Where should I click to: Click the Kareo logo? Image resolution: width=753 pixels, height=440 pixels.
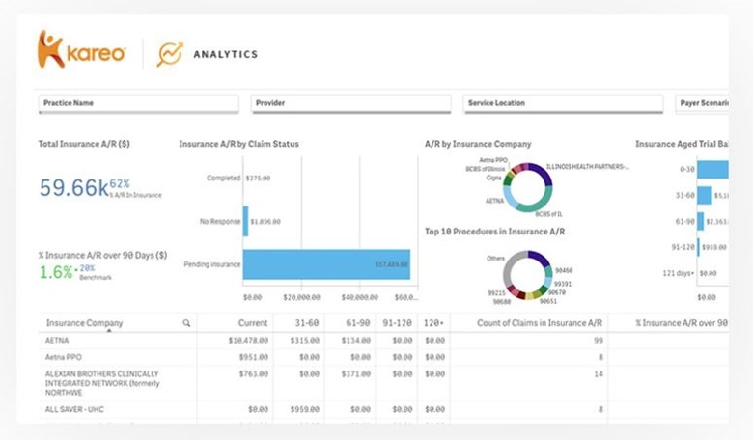tap(82, 49)
